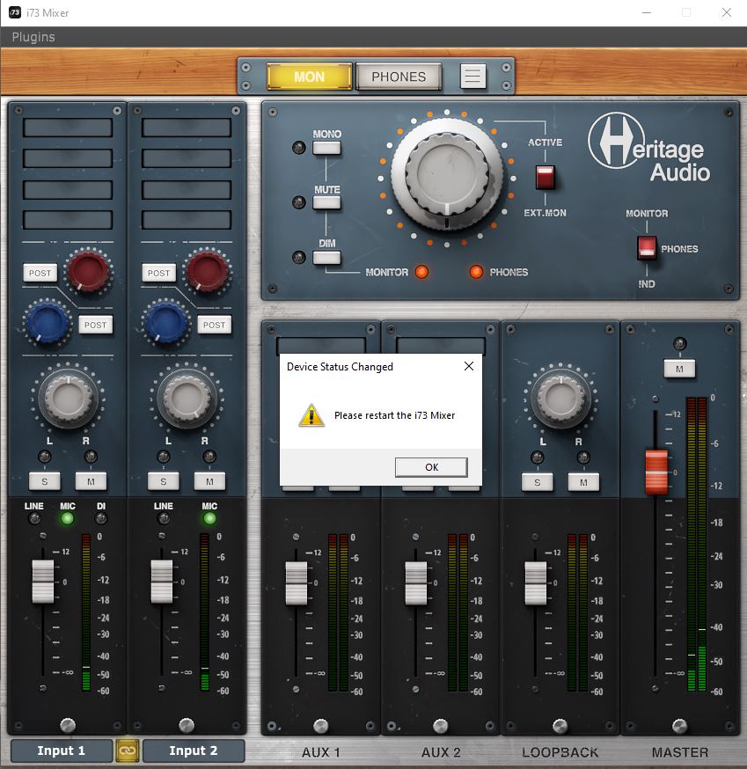This screenshot has width=747, height=769.
Task: Open fourth plugin slot on Input 1
Action: pos(68,220)
